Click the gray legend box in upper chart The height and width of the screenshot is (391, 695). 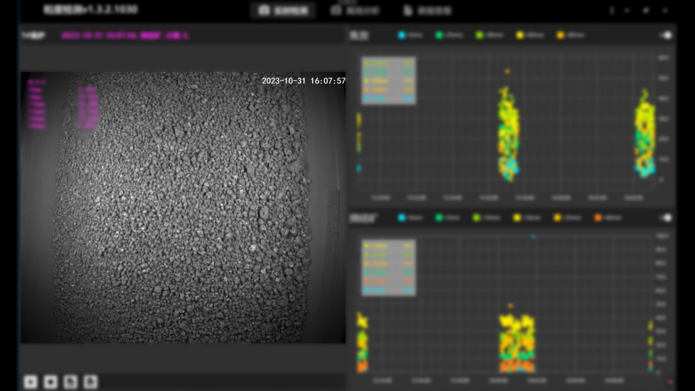tap(389, 81)
